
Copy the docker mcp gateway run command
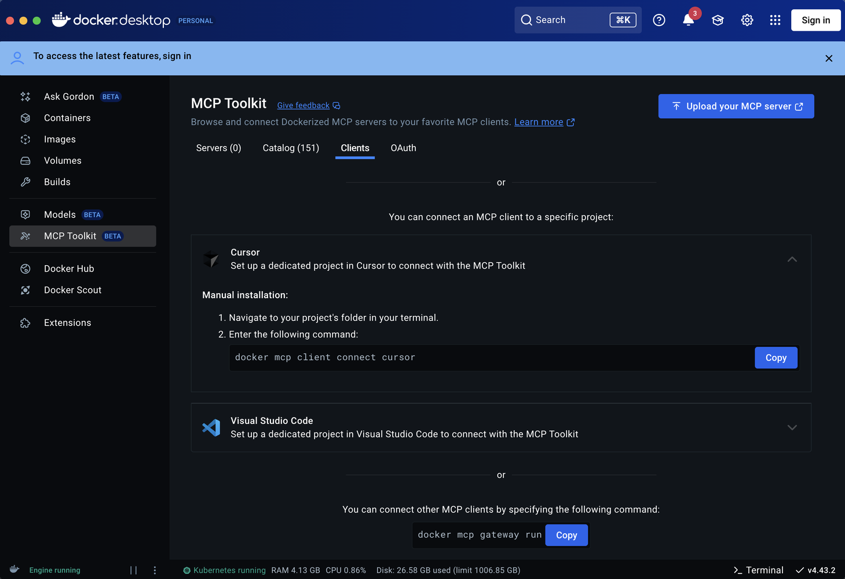566,536
